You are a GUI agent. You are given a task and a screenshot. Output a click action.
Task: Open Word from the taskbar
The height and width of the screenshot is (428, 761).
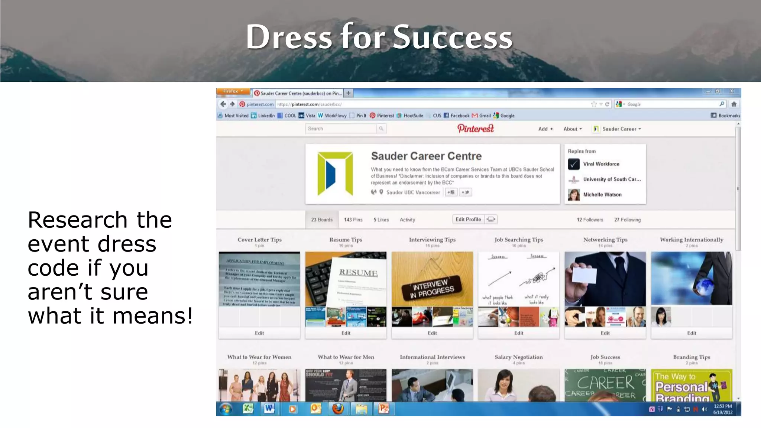pyautogui.click(x=269, y=409)
